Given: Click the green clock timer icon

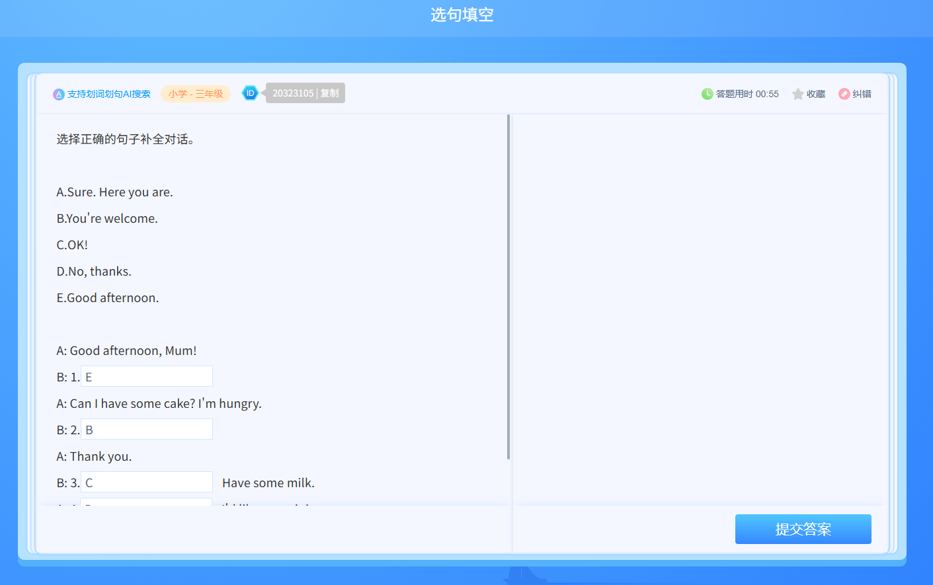Looking at the screenshot, I should pyautogui.click(x=707, y=94).
